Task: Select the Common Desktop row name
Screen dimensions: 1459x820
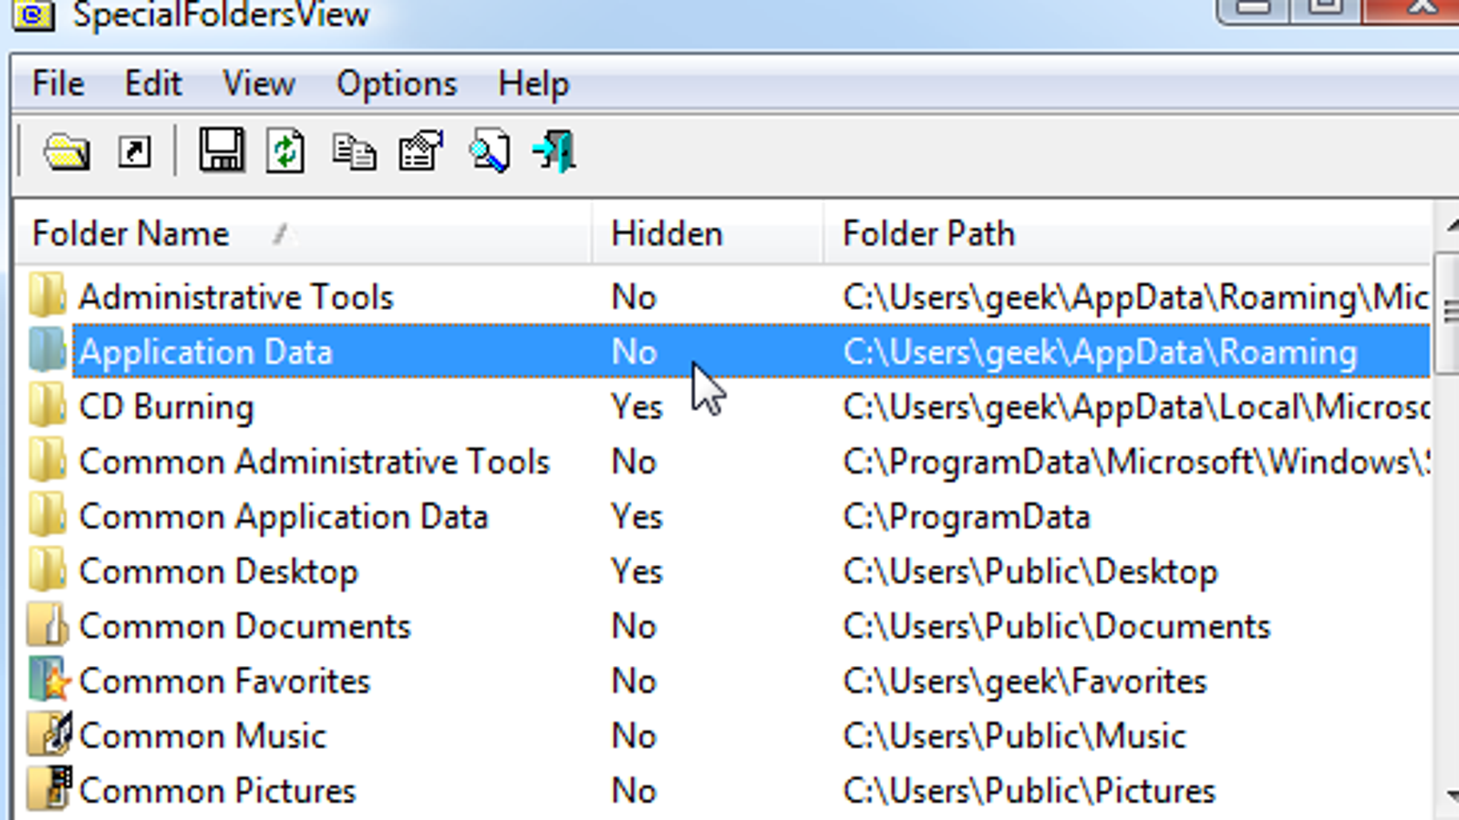Action: coord(219,572)
